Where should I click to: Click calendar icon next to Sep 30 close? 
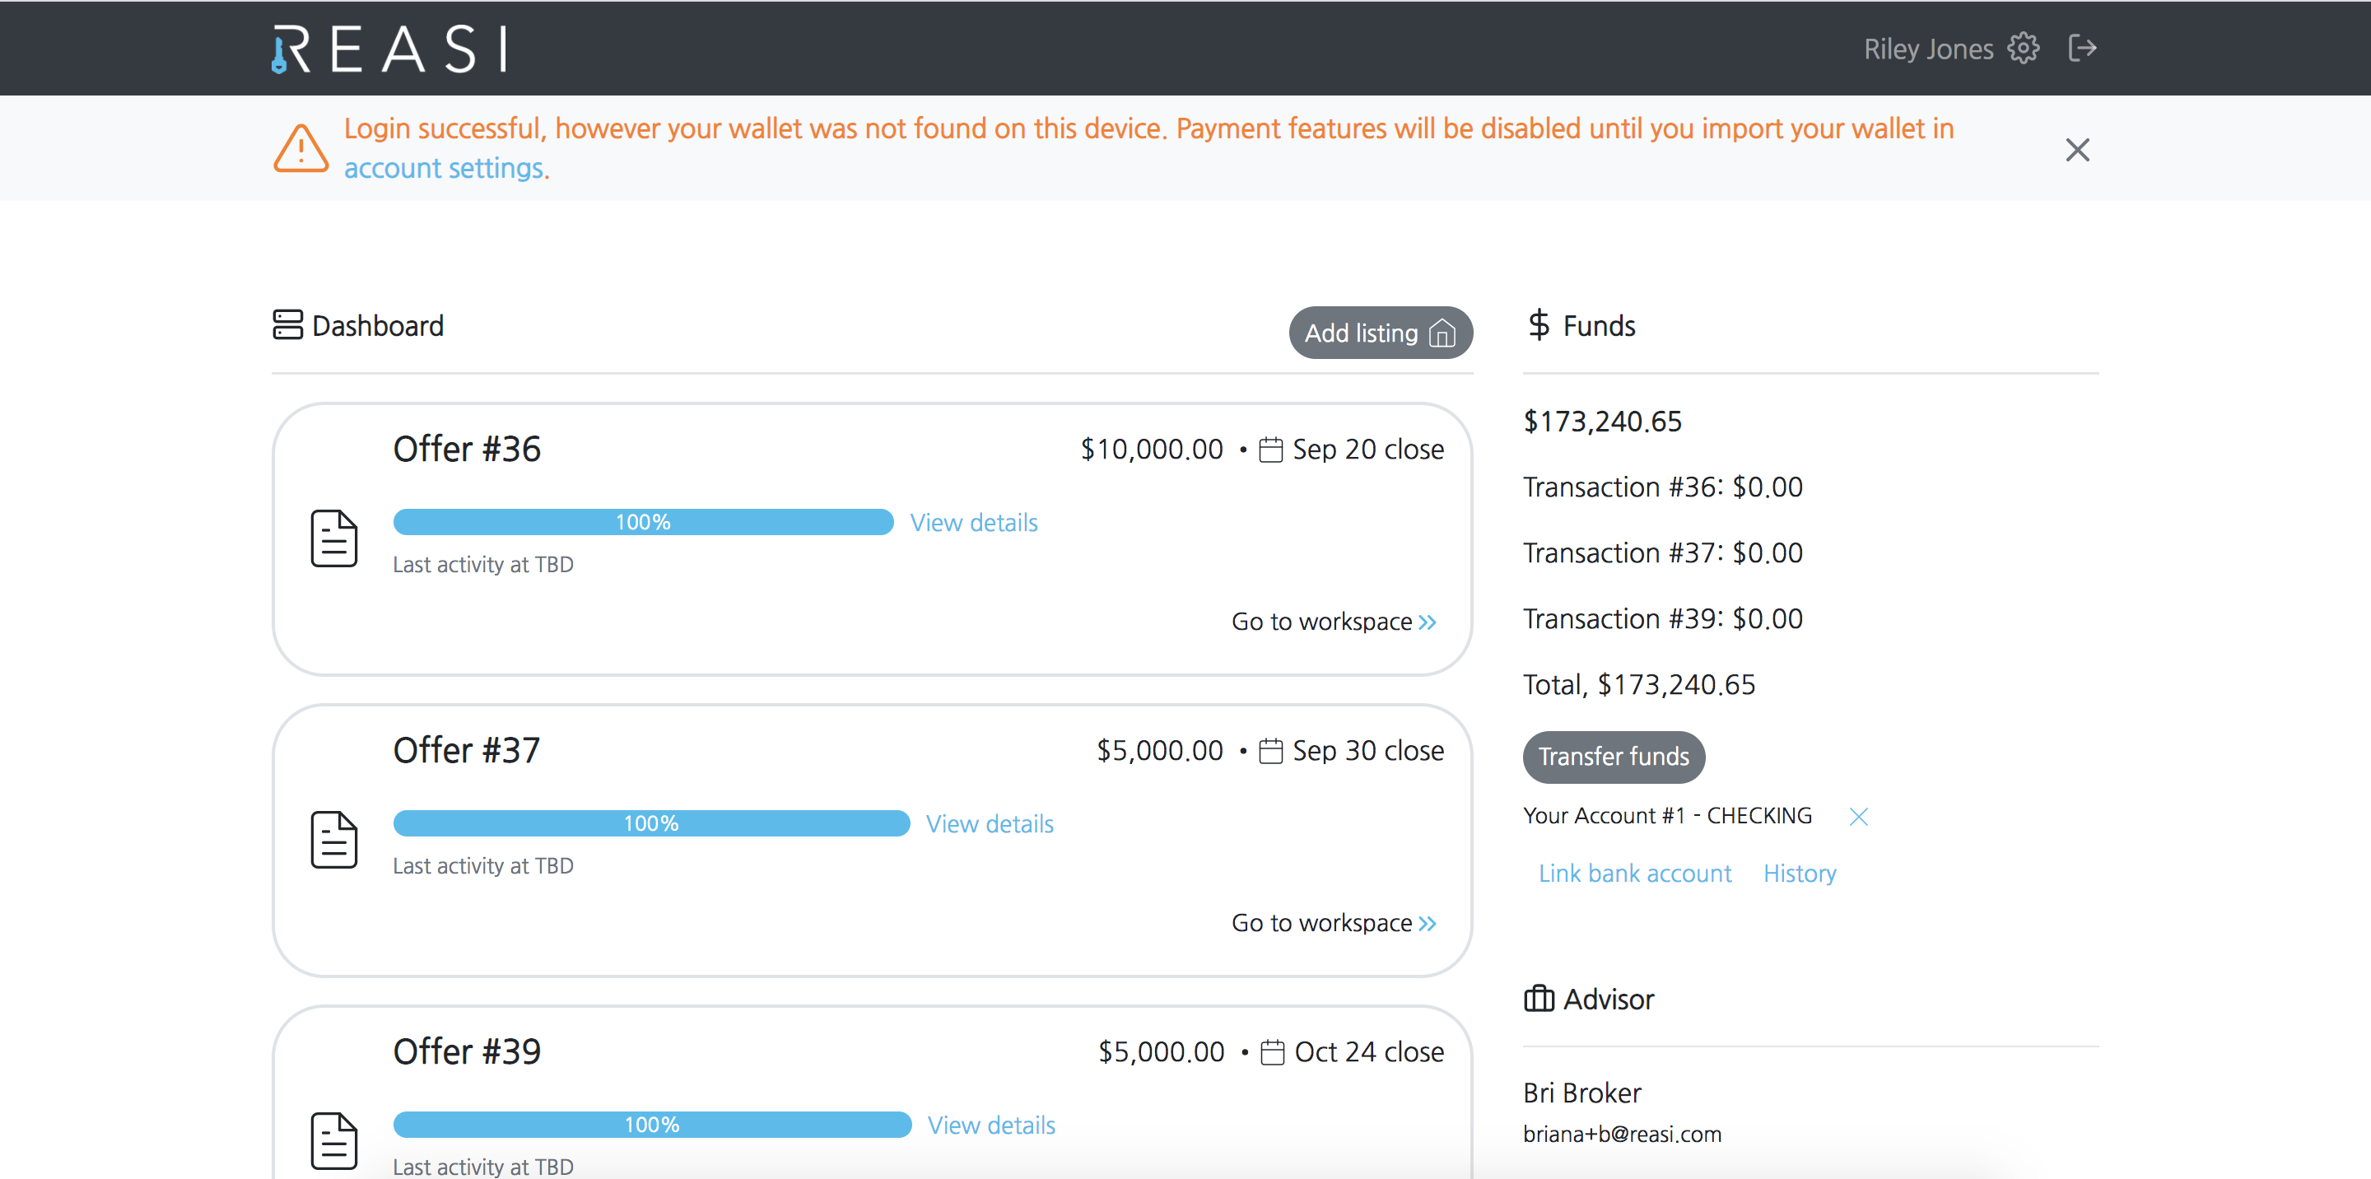coord(1270,751)
